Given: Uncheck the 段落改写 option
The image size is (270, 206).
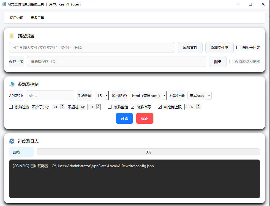Looking at the screenshot, I should tap(133, 107).
